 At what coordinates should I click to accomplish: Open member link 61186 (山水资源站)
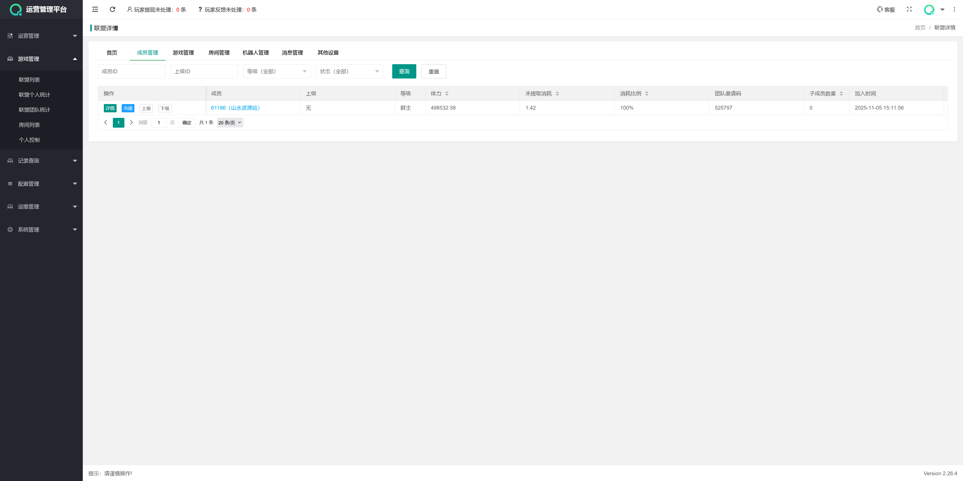coord(235,108)
